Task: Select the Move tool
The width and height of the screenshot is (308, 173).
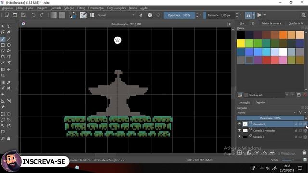Action: tap(9, 69)
